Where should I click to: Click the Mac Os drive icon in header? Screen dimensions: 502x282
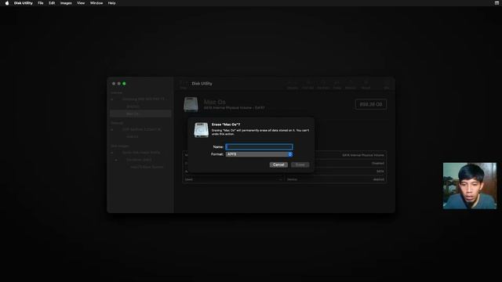point(191,104)
